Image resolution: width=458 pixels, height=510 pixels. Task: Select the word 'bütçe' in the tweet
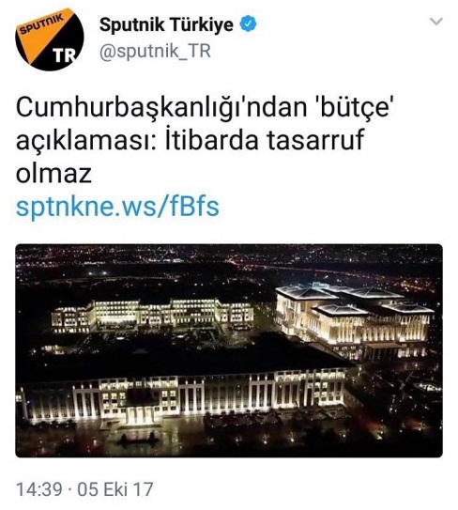351,108
